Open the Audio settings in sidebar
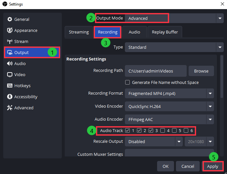The image size is (227, 174). (x=32, y=63)
